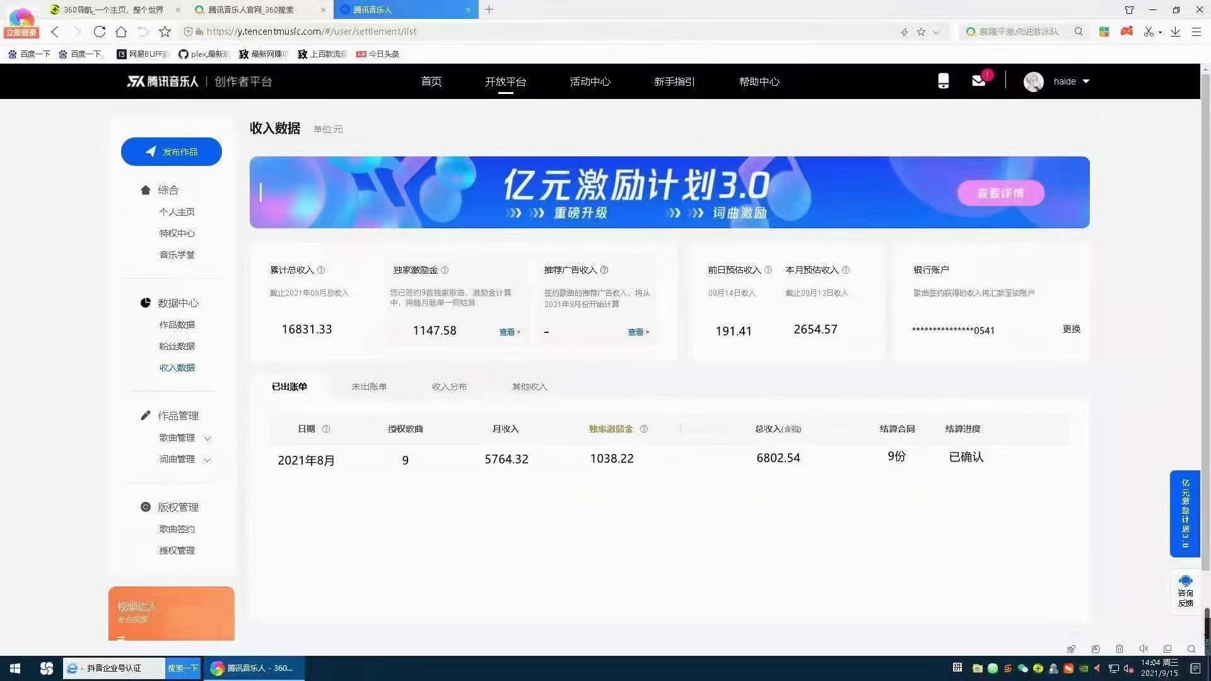
Task: Switch to the 已出账单 tab
Action: coord(290,387)
